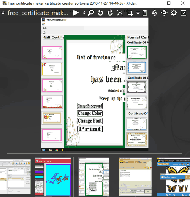Click the up/down arrows left of the filename
The image size is (190, 197).
(3, 13)
